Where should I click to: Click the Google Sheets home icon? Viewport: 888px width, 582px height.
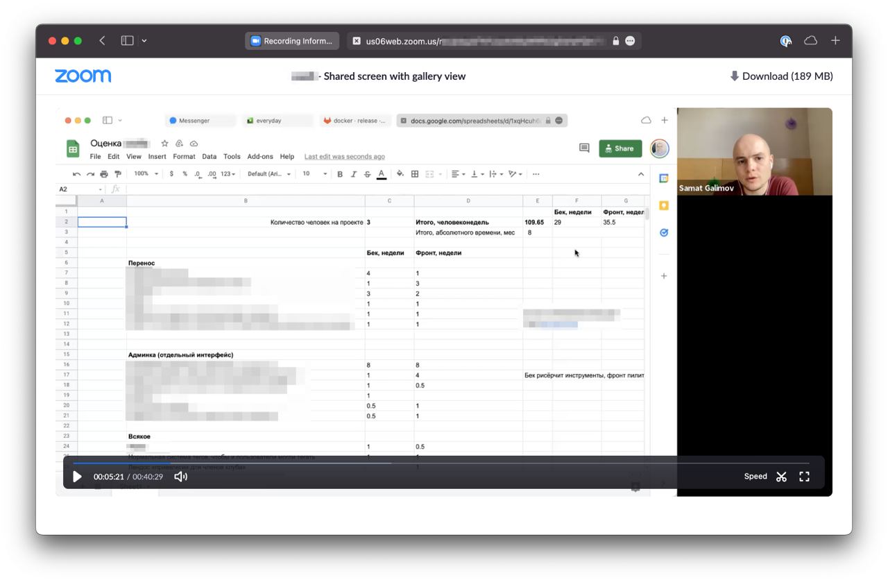click(x=73, y=148)
